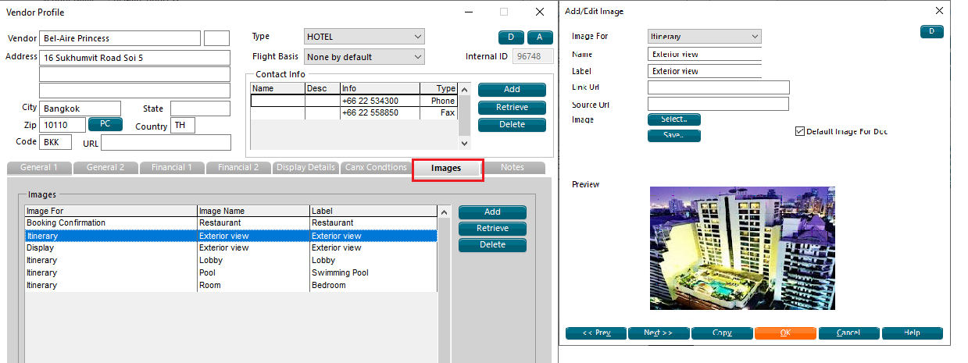Image resolution: width=968 pixels, height=363 pixels.
Task: Click the A button in Vendor Profile
Action: pyautogui.click(x=540, y=37)
